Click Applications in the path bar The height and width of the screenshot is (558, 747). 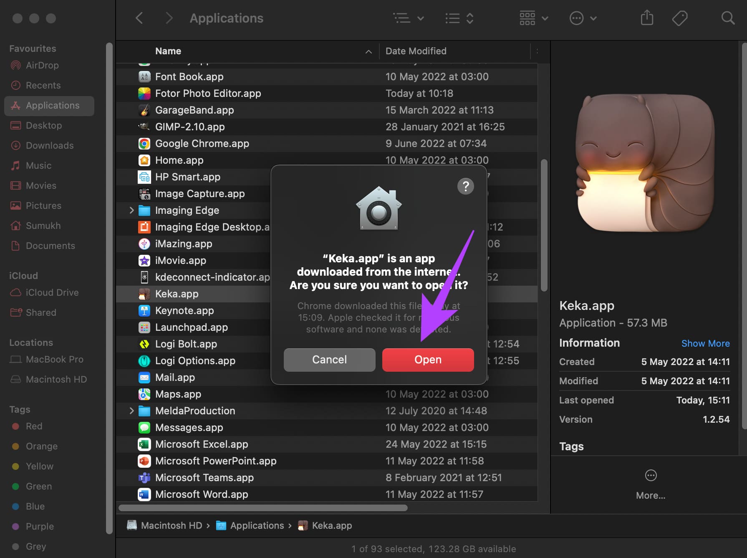point(250,525)
